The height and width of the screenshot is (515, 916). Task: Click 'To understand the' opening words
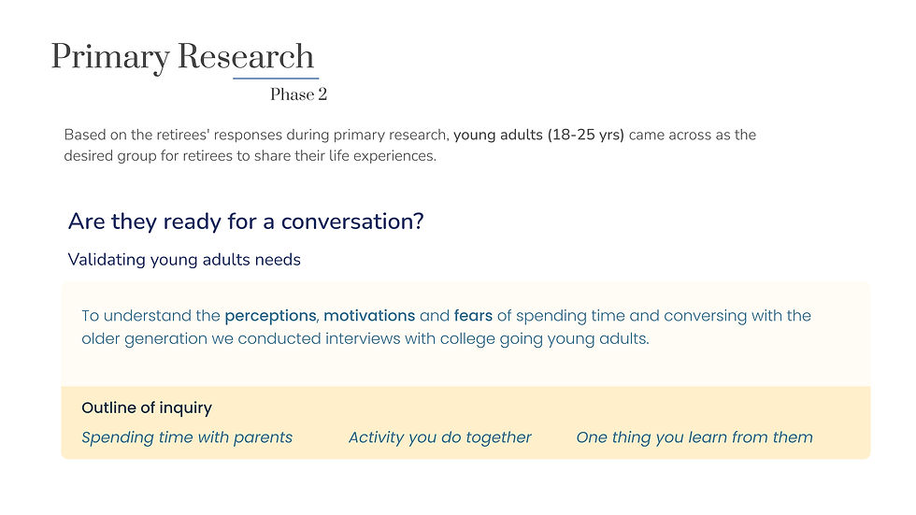(150, 316)
